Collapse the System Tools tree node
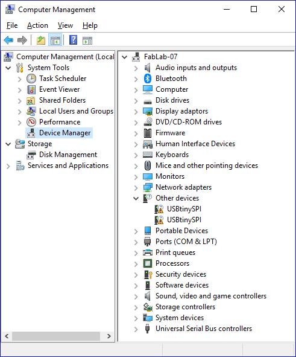Image resolution: width=296 pixels, height=357 pixels. point(8,68)
